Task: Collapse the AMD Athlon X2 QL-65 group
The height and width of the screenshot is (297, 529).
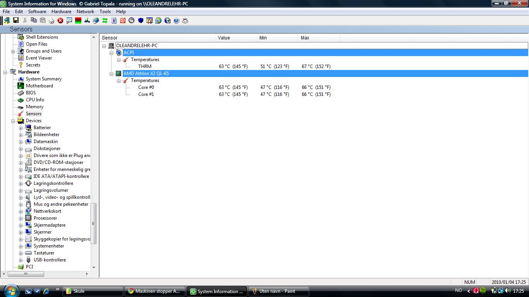Action: pyautogui.click(x=112, y=73)
